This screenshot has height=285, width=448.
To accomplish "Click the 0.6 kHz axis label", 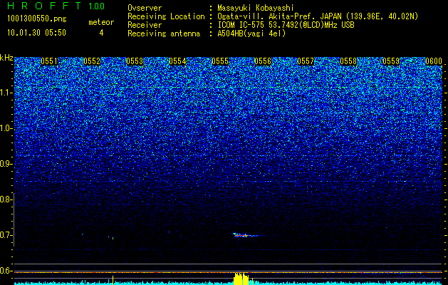I will click(x=6, y=271).
